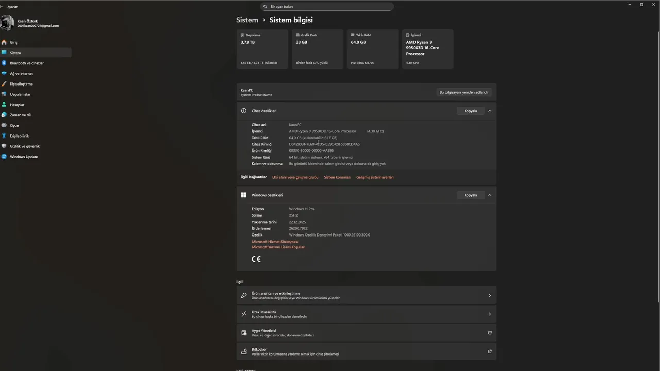Select Uygulamalar in the sidebar
The width and height of the screenshot is (660, 371).
coord(20,94)
